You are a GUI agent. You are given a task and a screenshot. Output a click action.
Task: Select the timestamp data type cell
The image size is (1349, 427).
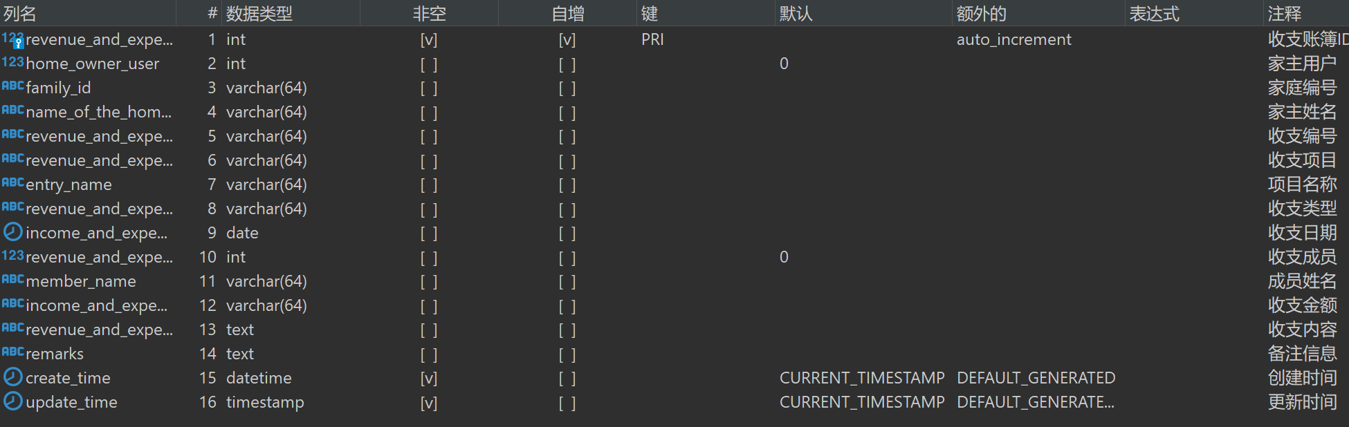(x=265, y=402)
